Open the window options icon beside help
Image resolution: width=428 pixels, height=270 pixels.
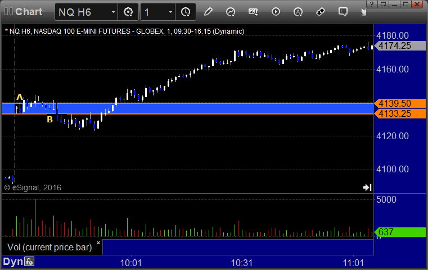click(384, 4)
